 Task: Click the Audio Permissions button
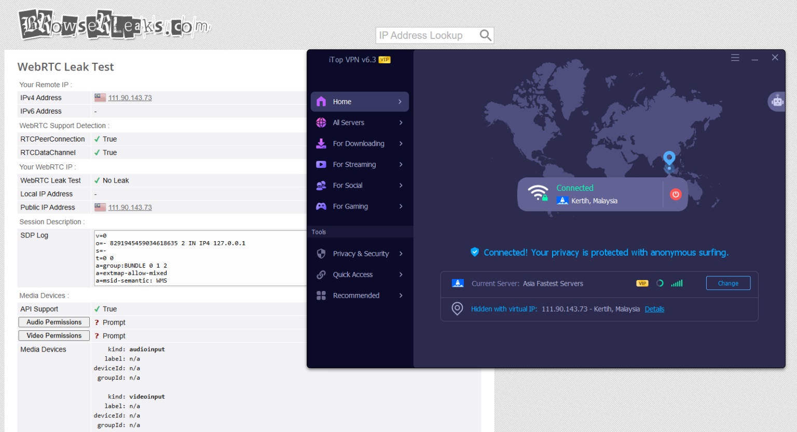point(53,322)
